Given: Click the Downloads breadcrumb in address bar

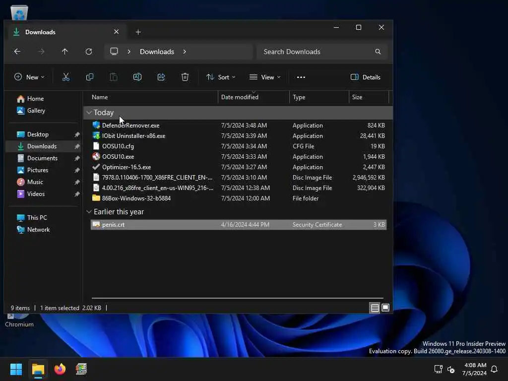Looking at the screenshot, I should [157, 52].
